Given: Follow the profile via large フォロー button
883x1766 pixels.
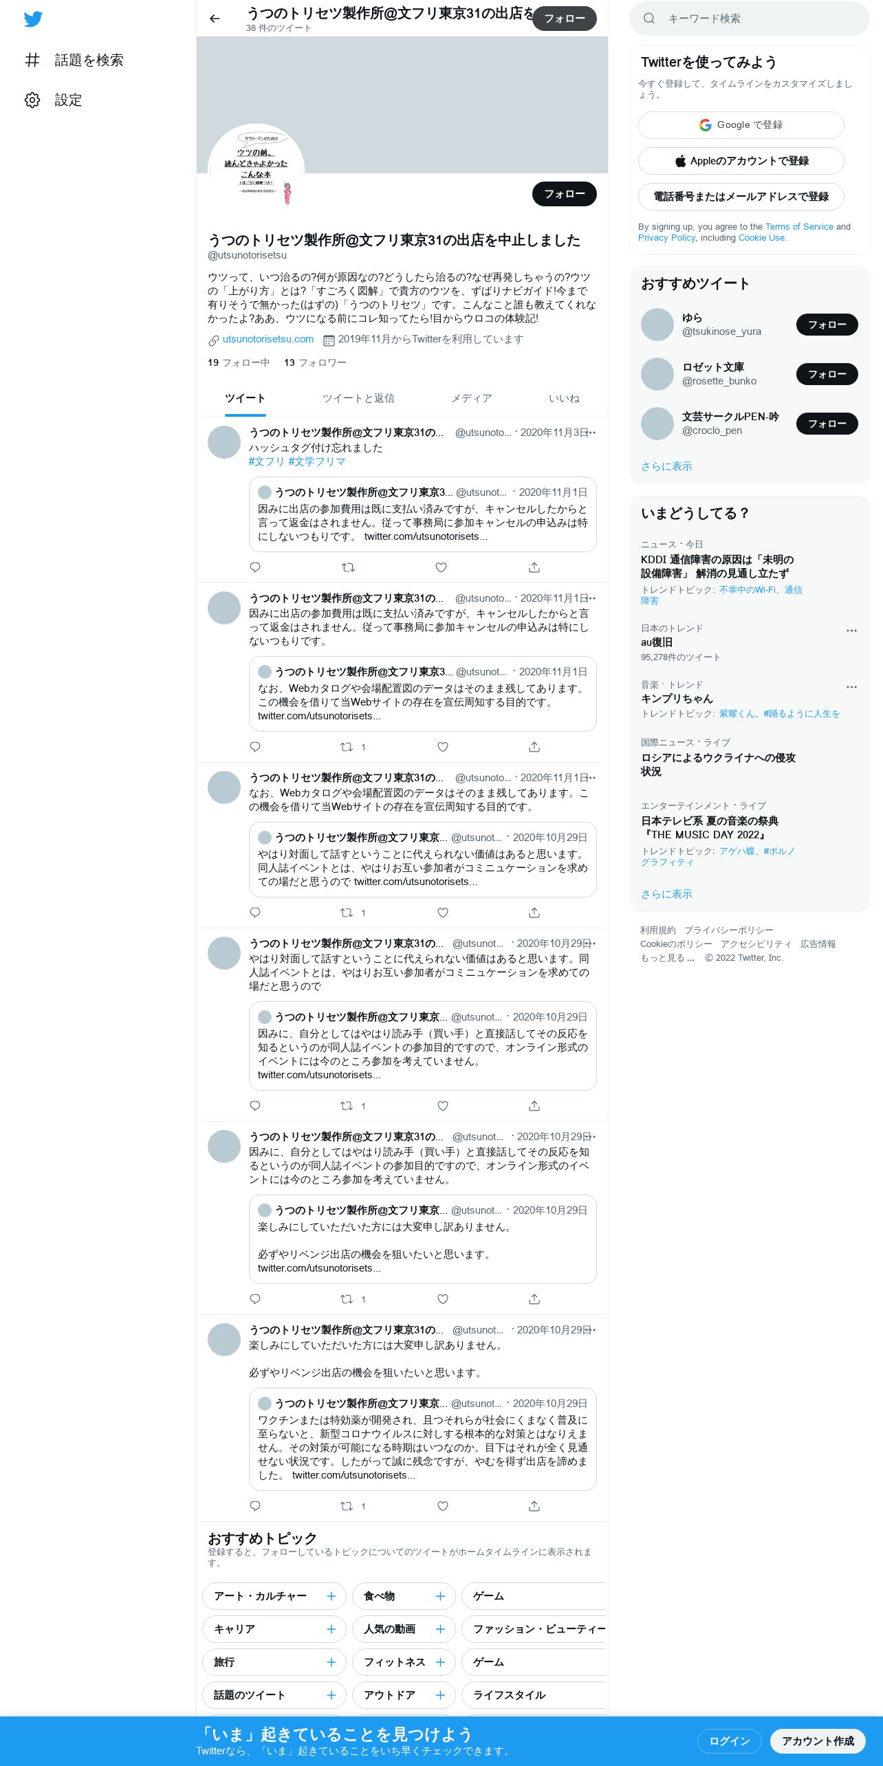Looking at the screenshot, I should pos(565,194).
